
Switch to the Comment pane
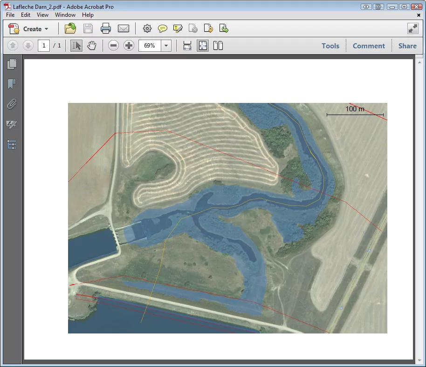tap(369, 46)
